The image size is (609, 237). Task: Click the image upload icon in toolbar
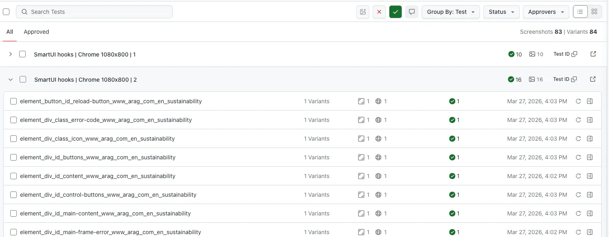coord(363,12)
